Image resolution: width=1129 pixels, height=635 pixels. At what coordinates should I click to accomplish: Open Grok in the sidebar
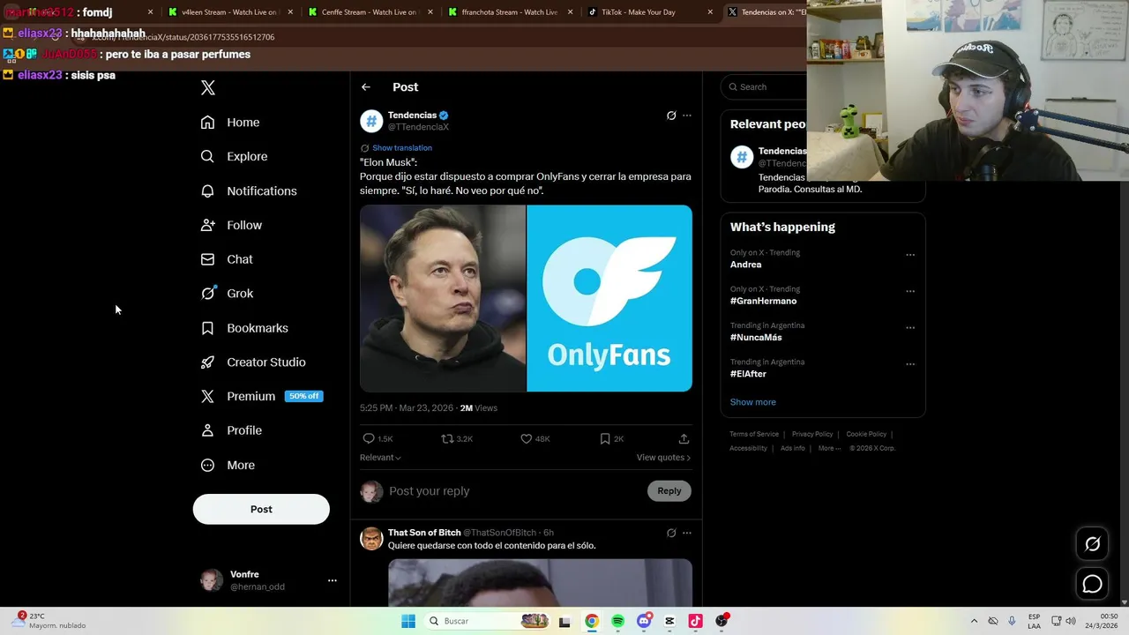tap(227, 294)
